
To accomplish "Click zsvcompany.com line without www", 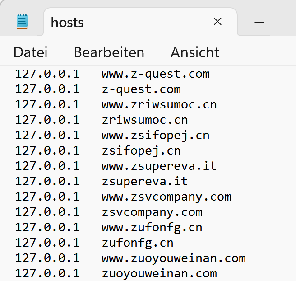I will coord(152,212).
